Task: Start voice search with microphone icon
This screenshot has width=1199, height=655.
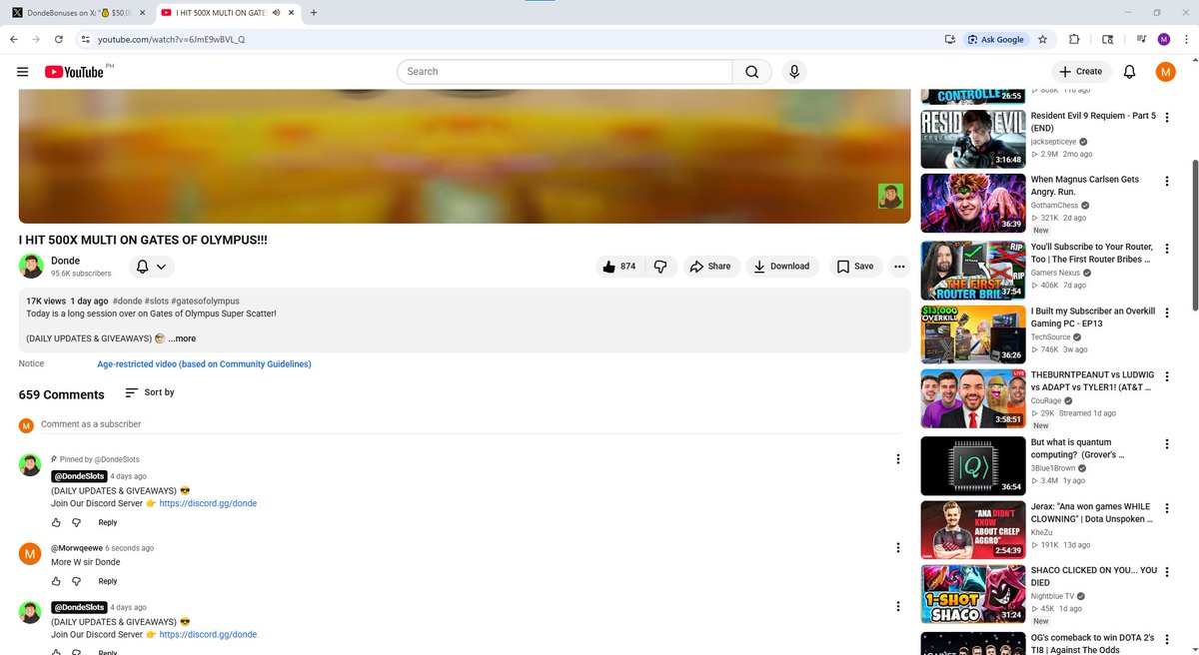Action: [x=794, y=72]
